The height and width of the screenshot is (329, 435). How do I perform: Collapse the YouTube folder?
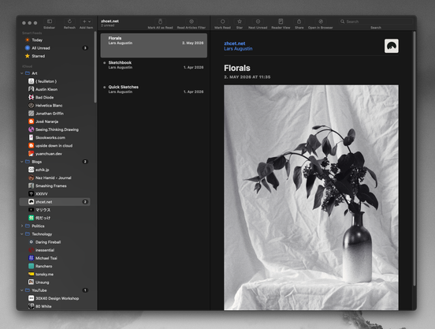coord(22,290)
